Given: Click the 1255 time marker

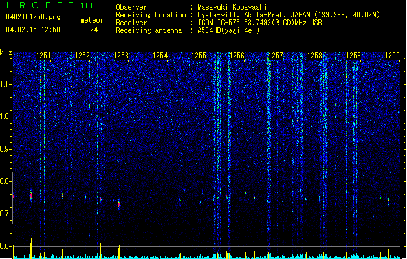Looking at the screenshot, I should [199, 56].
